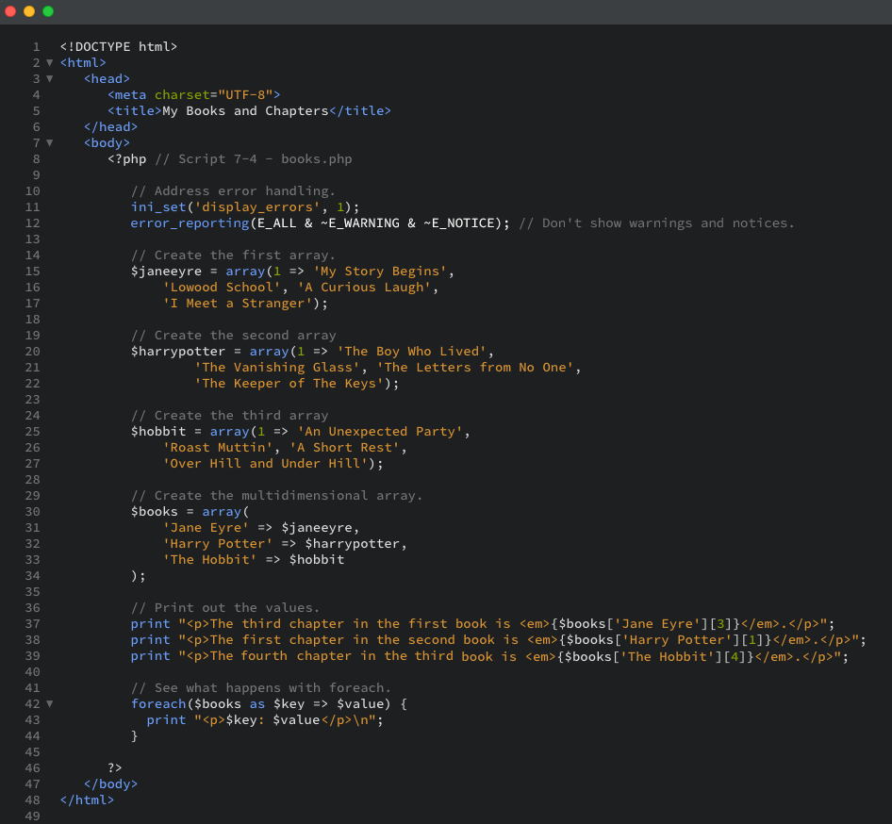Collapse the body tag fold on line 7

pos(49,142)
